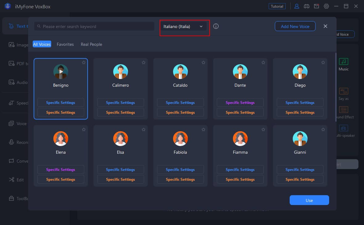364x225 pixels.
Task: Close the voice selection dialog
Action: (325, 26)
